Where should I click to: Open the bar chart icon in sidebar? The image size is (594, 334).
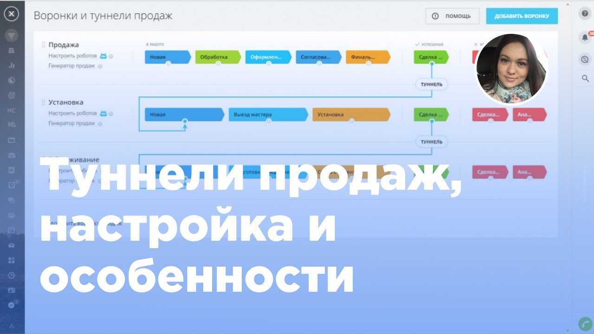coord(12,65)
